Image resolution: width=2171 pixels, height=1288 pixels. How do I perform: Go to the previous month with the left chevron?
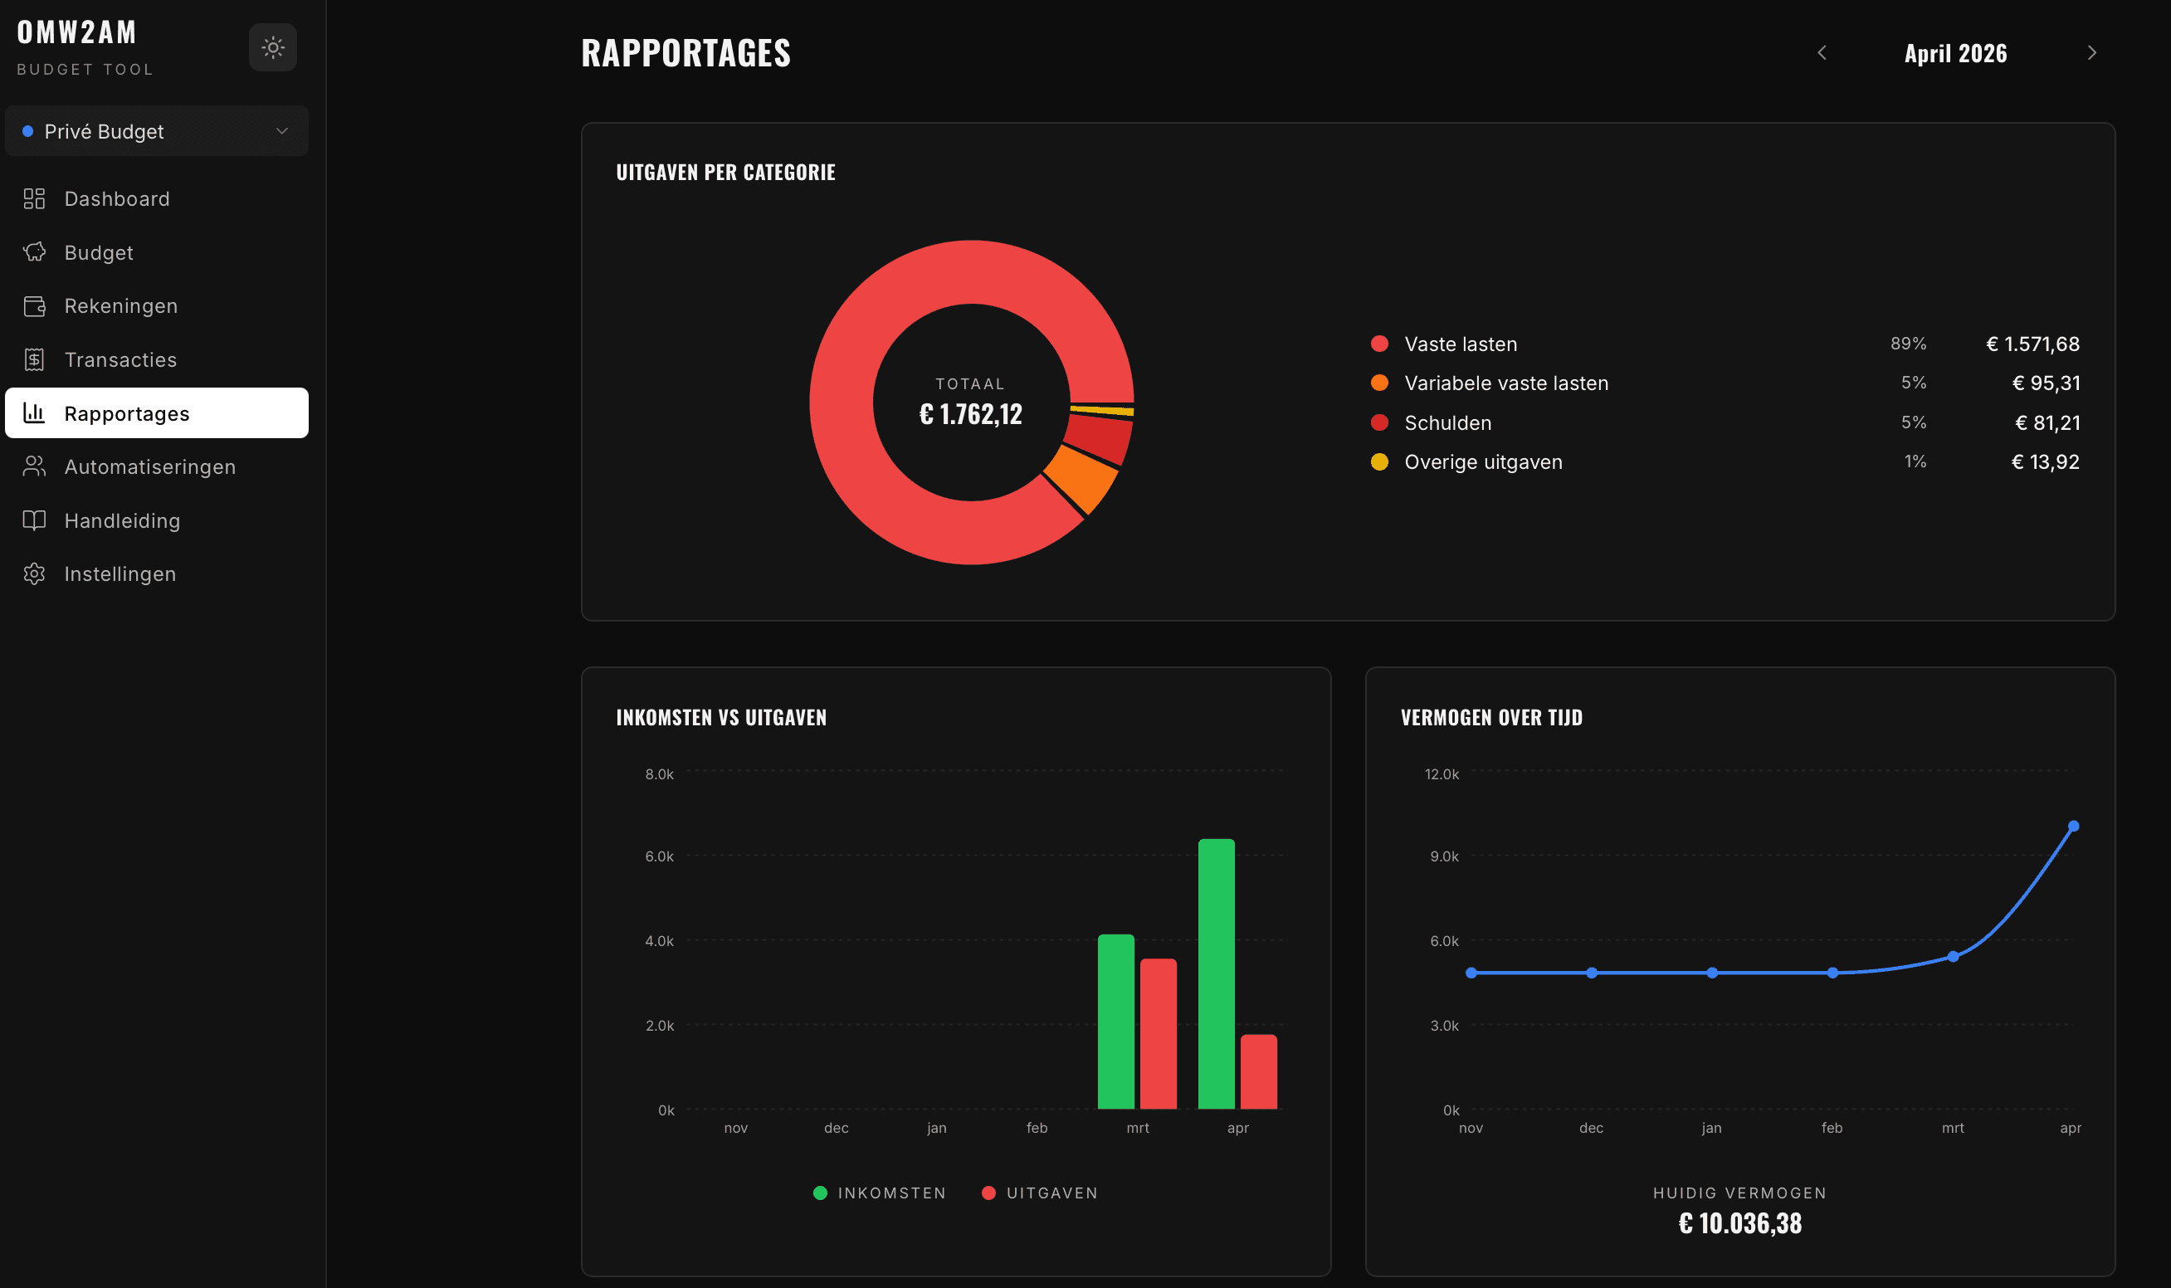tap(1822, 53)
